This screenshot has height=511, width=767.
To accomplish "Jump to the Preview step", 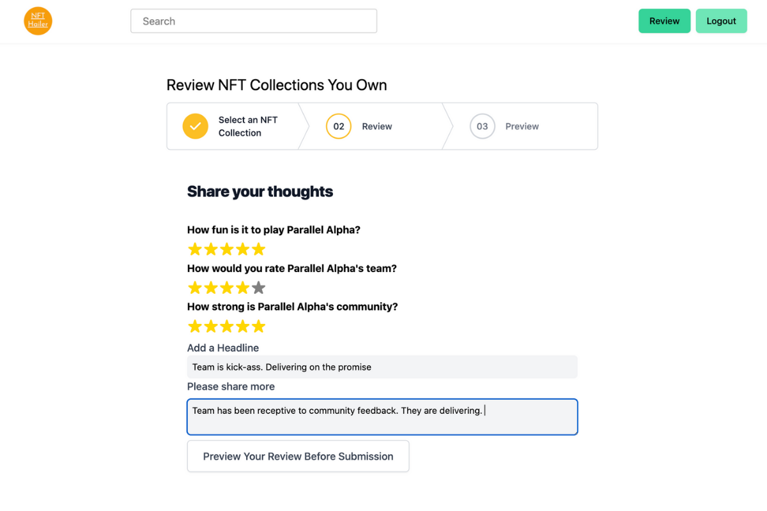I will [x=522, y=126].
